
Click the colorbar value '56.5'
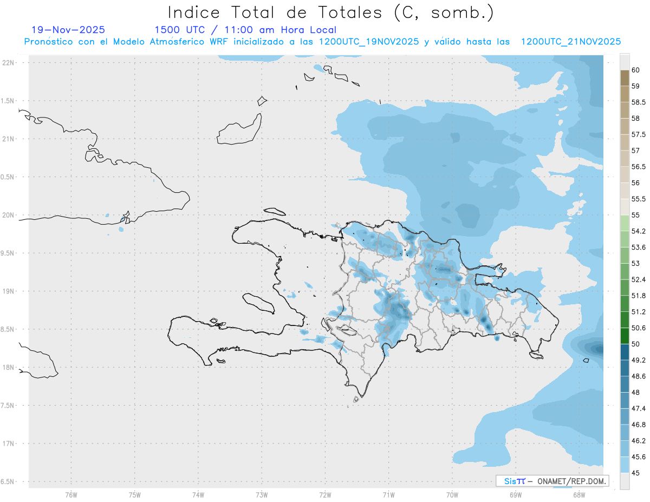point(639,167)
